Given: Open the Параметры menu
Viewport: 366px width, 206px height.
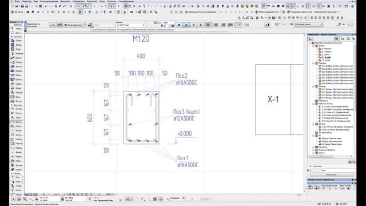Looking at the screenshot, I should 78,1.
